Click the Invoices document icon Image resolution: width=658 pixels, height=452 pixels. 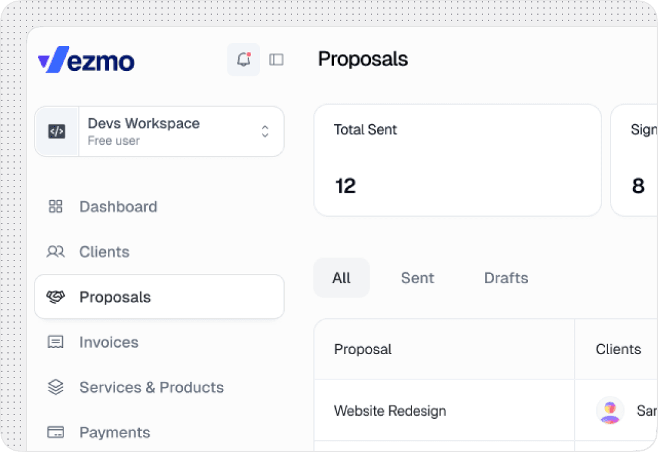[55, 342]
